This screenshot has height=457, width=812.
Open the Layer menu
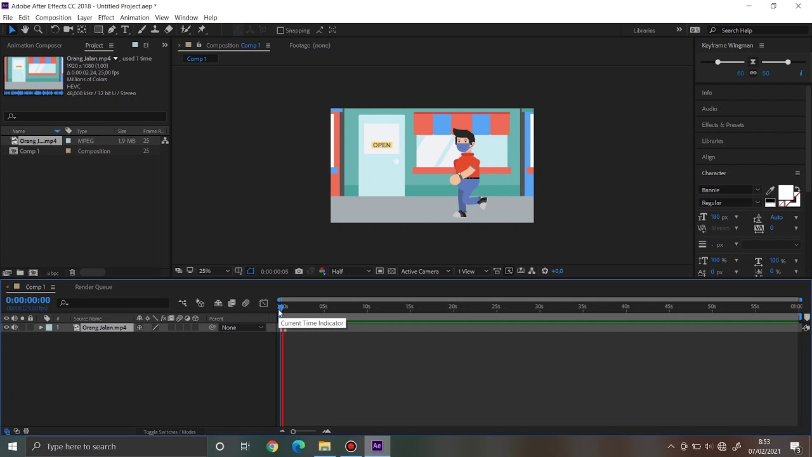tap(84, 17)
